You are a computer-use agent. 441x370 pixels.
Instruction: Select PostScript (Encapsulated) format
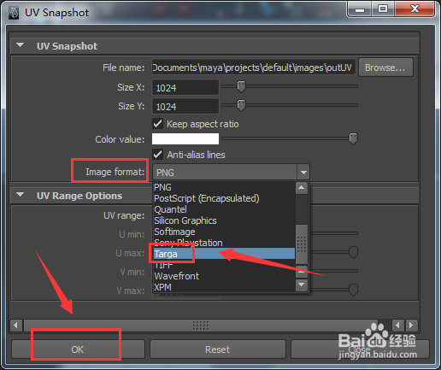[224, 198]
